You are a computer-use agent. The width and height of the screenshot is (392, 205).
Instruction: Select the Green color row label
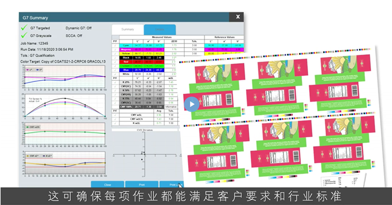(x=126, y=66)
